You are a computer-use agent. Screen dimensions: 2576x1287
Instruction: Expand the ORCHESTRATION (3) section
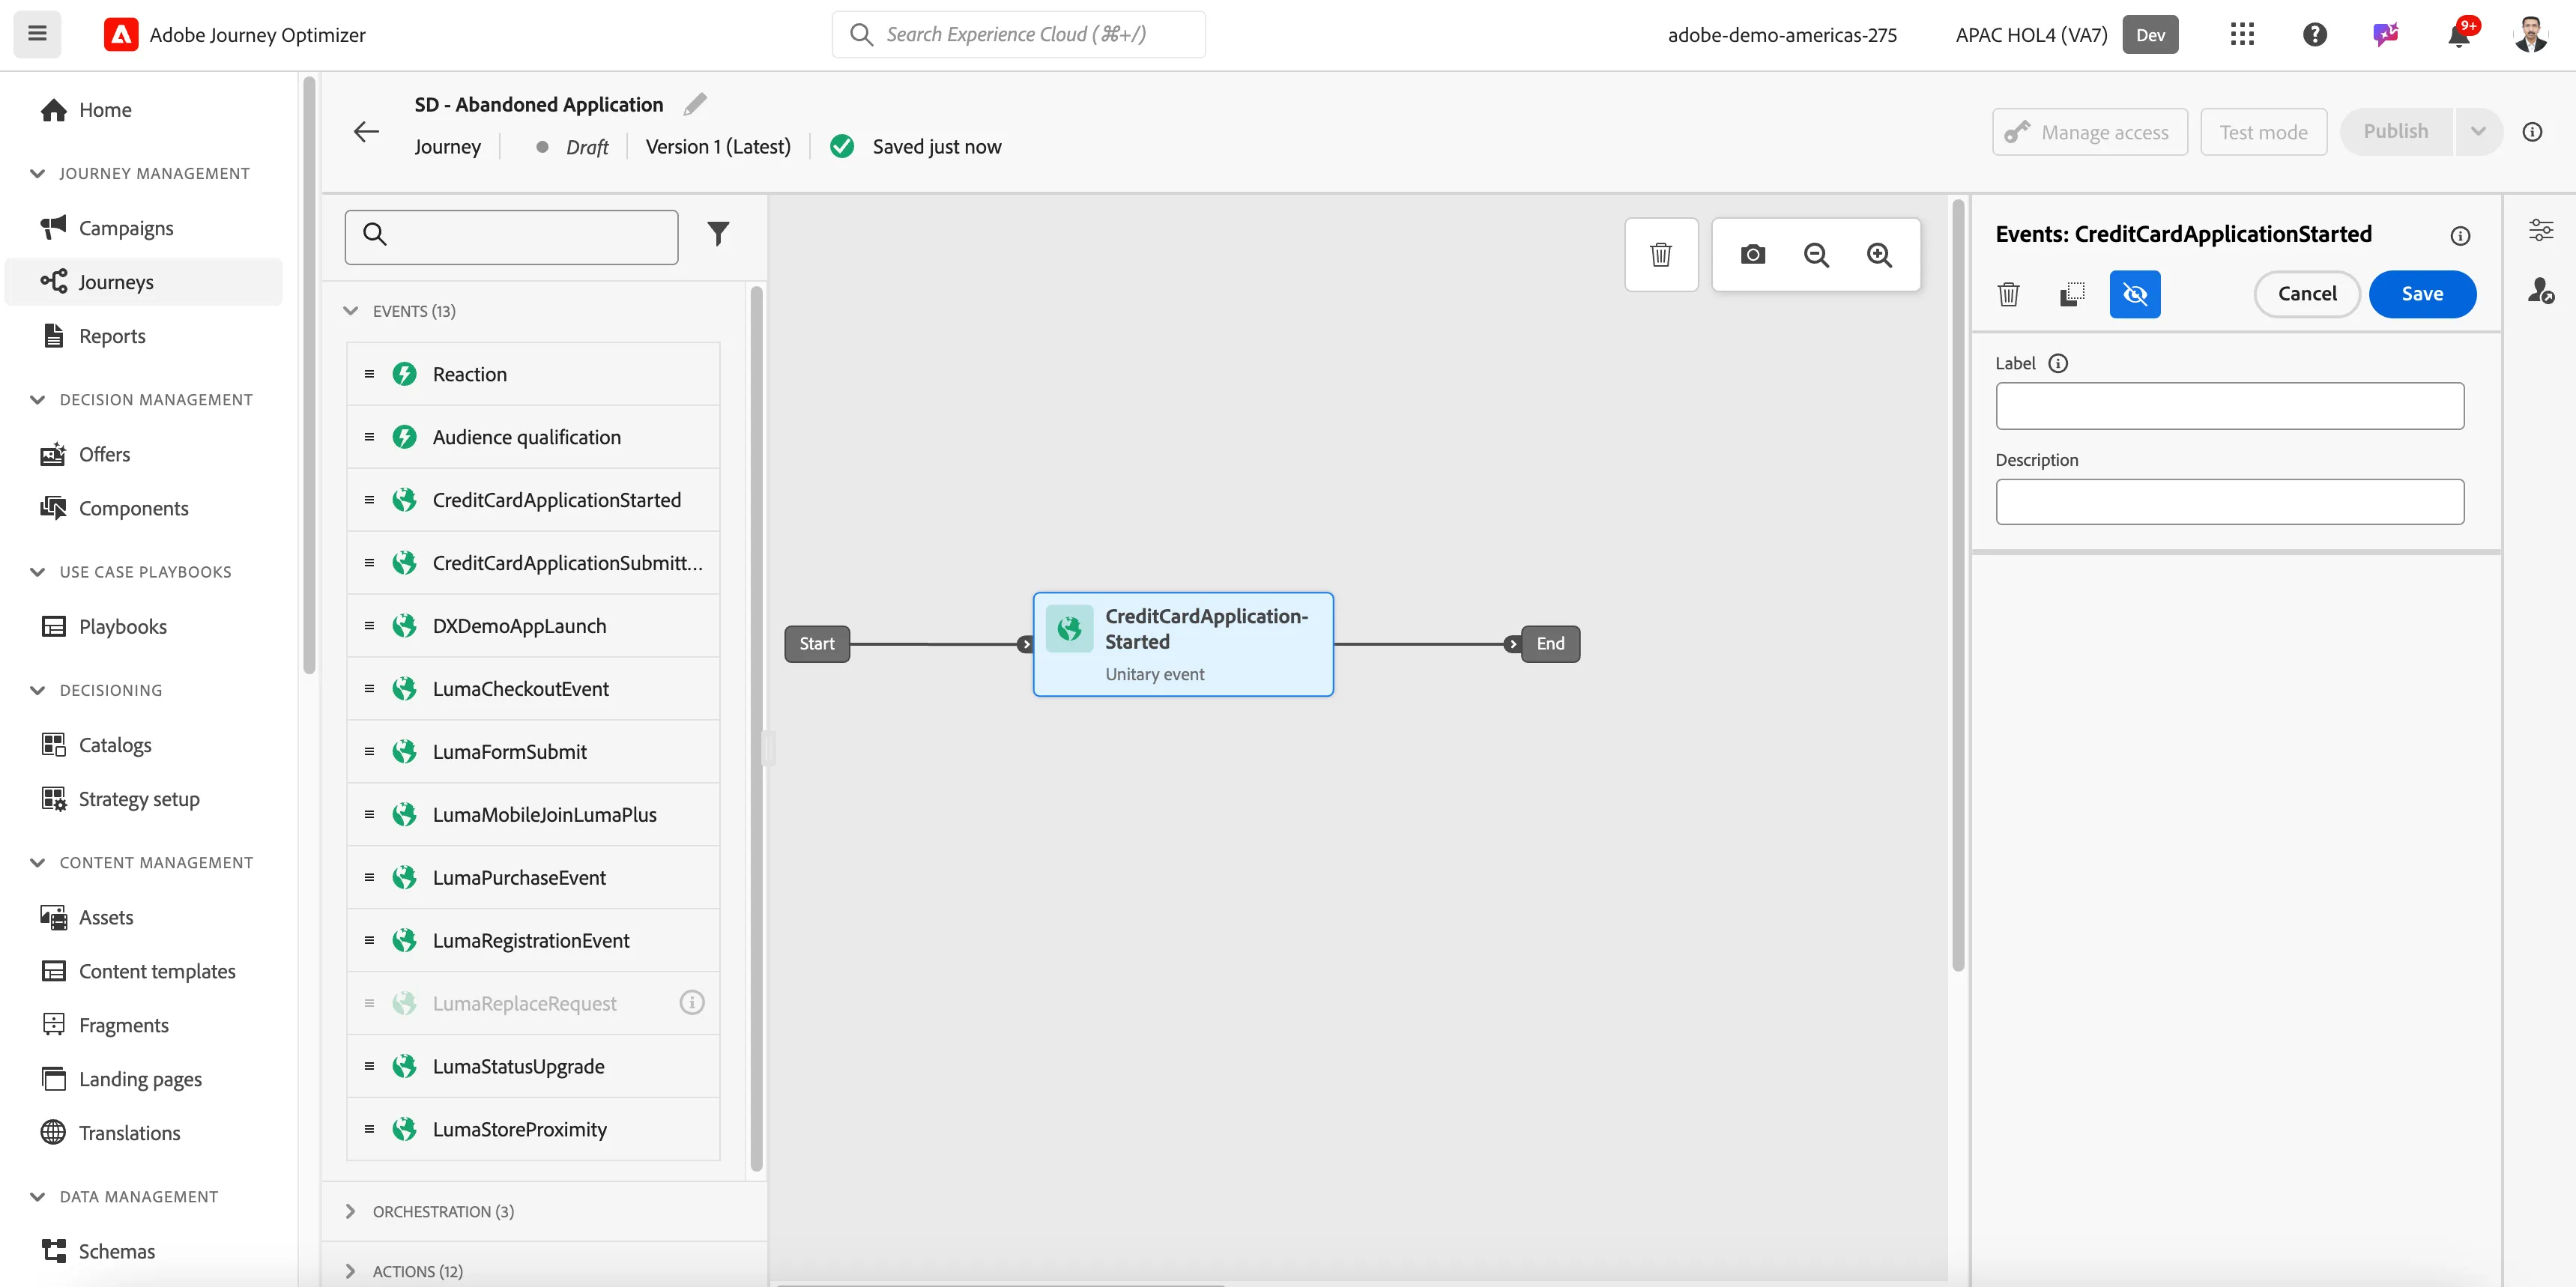pyautogui.click(x=350, y=1211)
